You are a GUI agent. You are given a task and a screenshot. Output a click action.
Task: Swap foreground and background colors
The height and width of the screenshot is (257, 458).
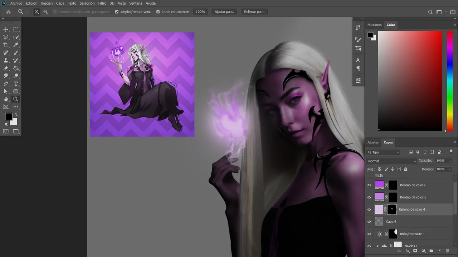pyautogui.click(x=16, y=115)
